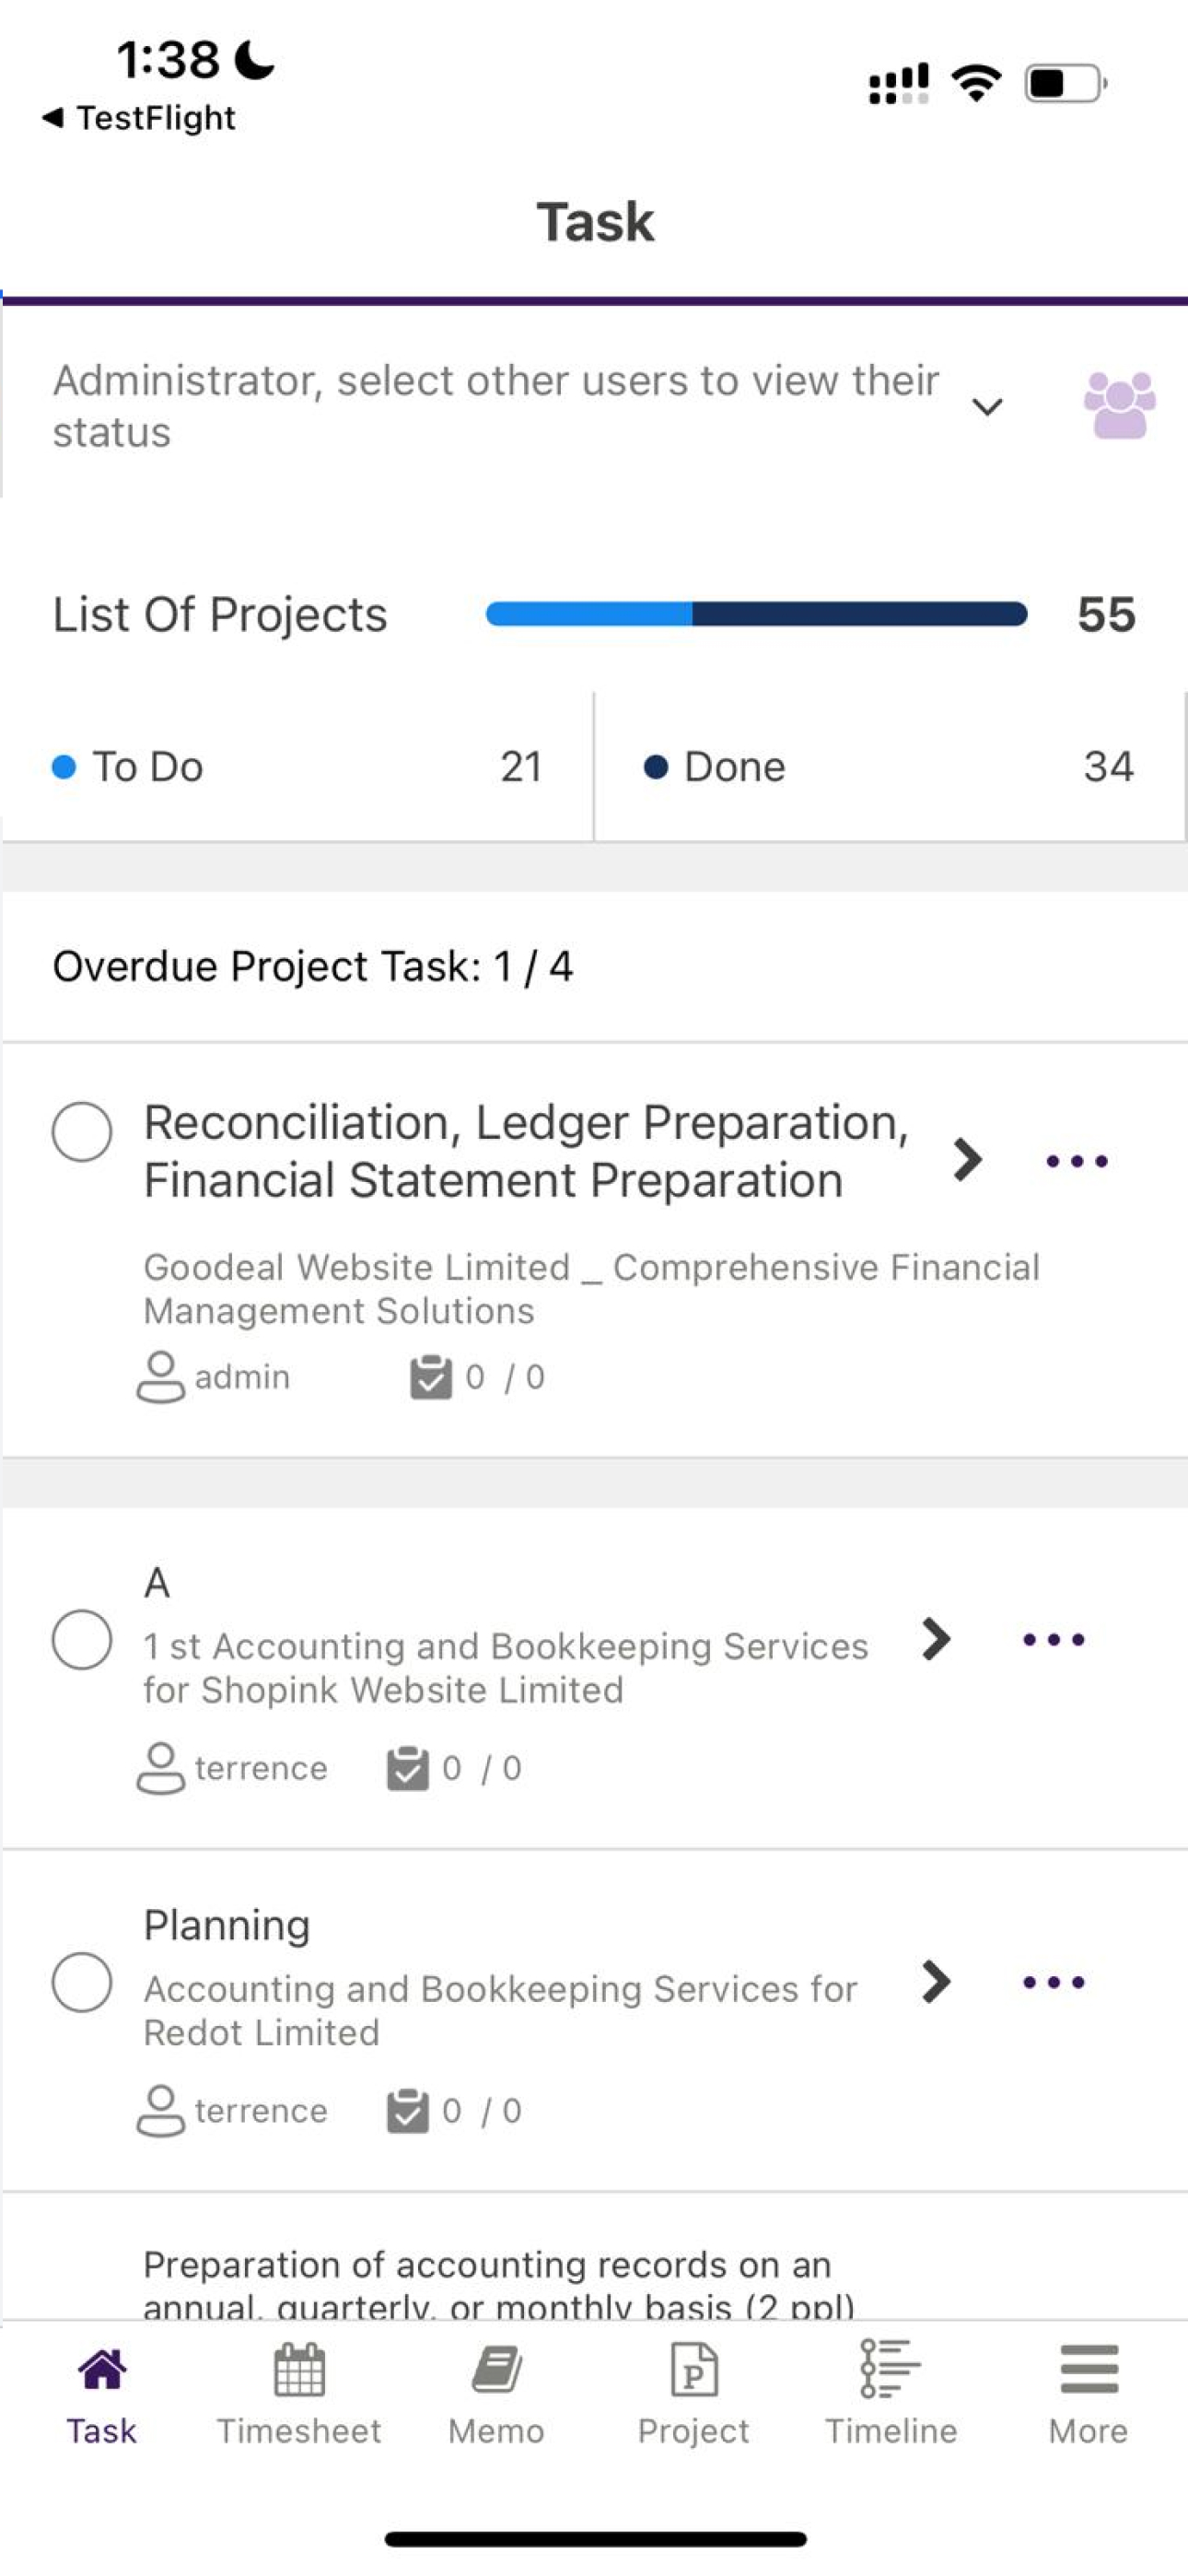Open the Timeline icon
Screen dimensions: 1188x2576
(890, 2369)
